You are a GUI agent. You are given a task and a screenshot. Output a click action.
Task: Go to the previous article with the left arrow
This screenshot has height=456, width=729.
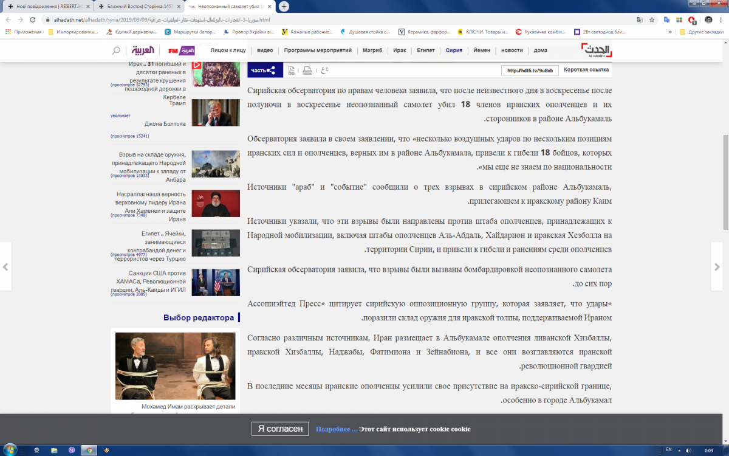coord(5,266)
